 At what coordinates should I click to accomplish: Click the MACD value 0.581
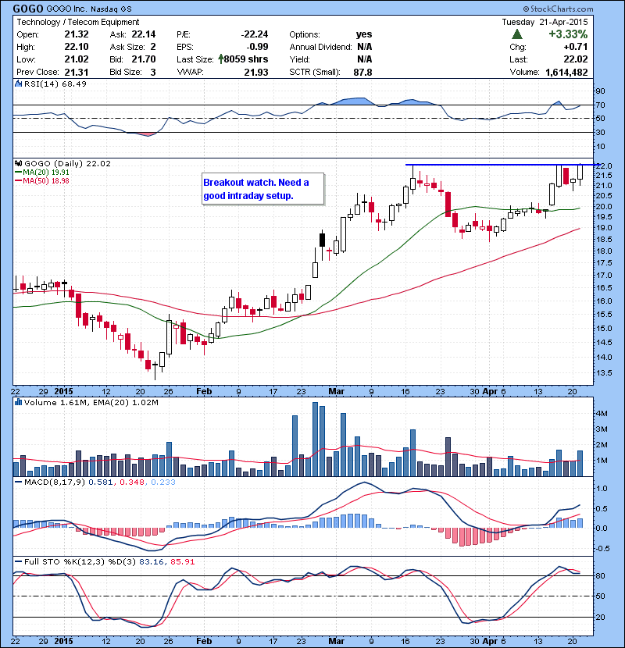(100, 482)
